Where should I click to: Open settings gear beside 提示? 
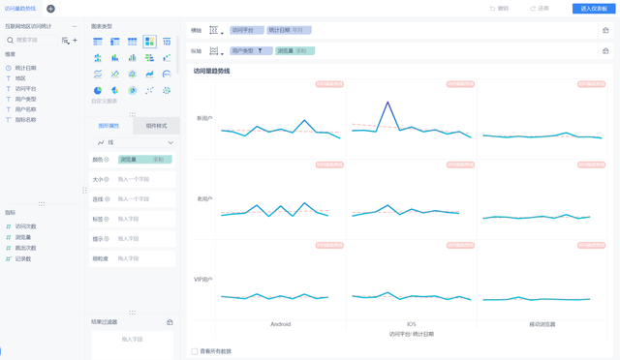(x=107, y=239)
